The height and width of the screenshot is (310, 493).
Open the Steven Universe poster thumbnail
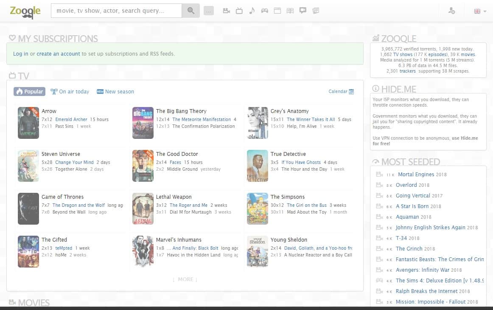click(x=28, y=166)
